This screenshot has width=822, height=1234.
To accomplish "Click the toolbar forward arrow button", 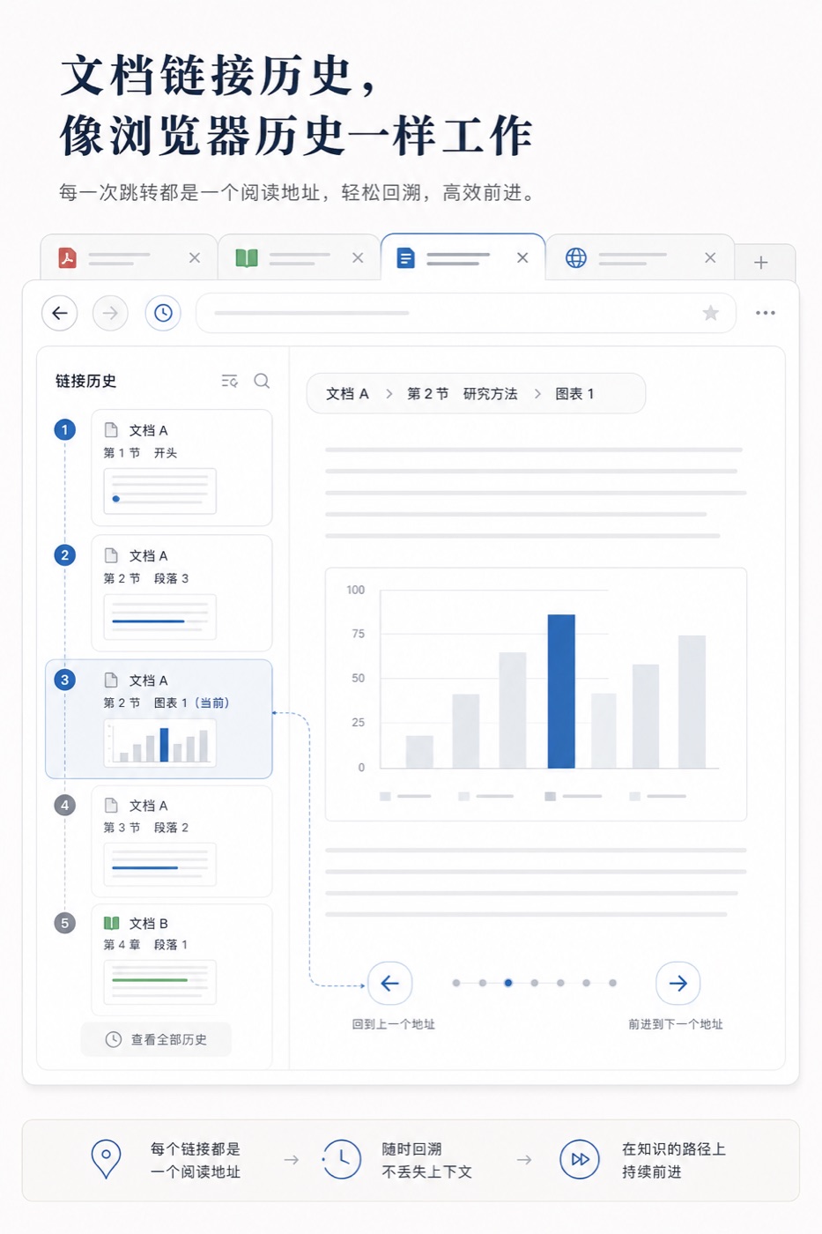I will (x=110, y=313).
